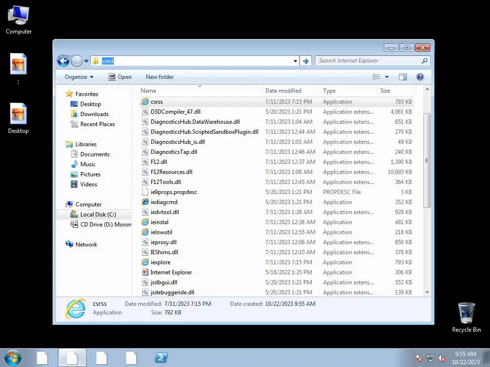
Task: Open PowerShell from the taskbar
Action: pyautogui.click(x=161, y=357)
